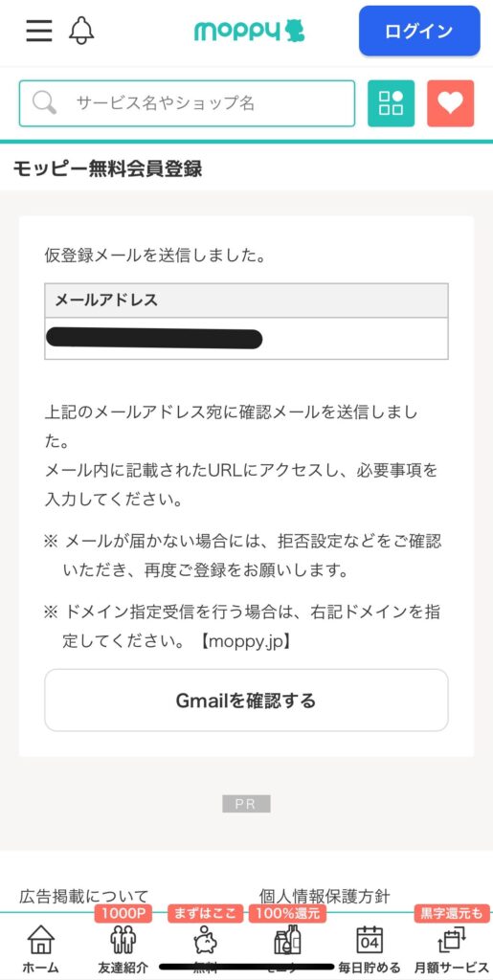493x980 pixels.
Task: Focus the サービス名やショップ名 search field
Action: pyautogui.click(x=187, y=103)
